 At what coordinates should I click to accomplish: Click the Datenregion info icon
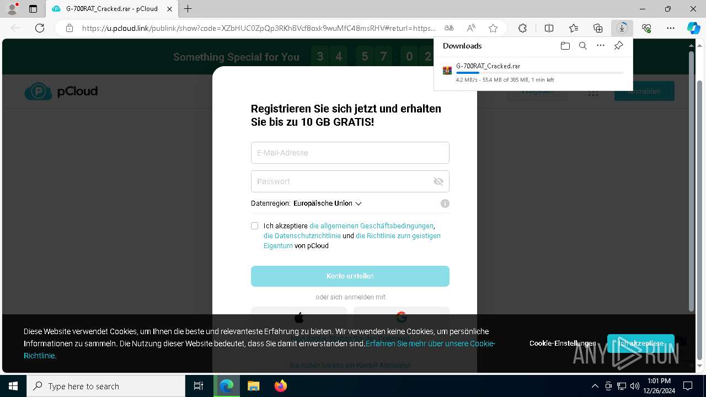(x=445, y=203)
